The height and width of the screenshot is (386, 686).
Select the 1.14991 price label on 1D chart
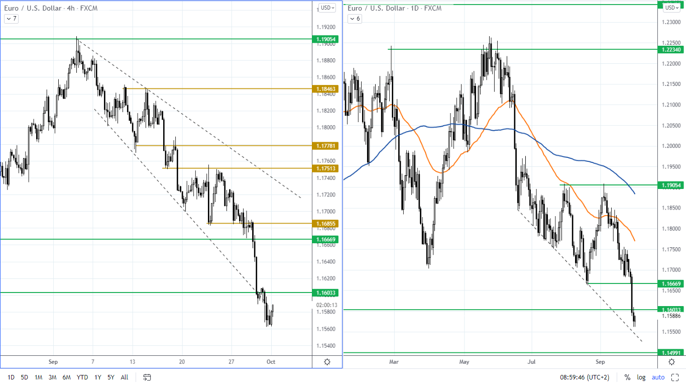coord(671,353)
